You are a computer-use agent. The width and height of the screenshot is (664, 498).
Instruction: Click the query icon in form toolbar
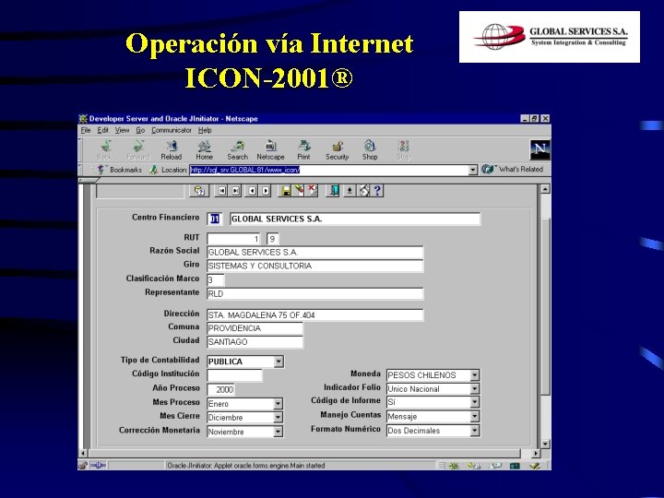click(x=199, y=191)
